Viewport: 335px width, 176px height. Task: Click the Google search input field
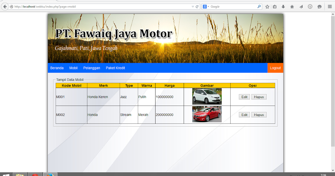(x=233, y=6)
